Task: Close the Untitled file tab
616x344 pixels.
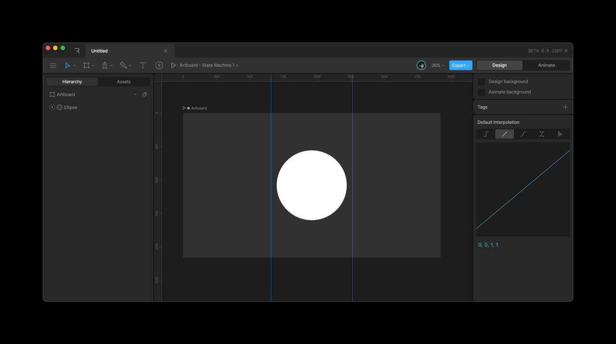Action: [x=166, y=51]
